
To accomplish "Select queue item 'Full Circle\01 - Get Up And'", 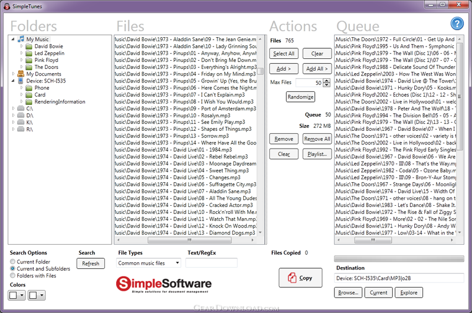I will (395, 39).
